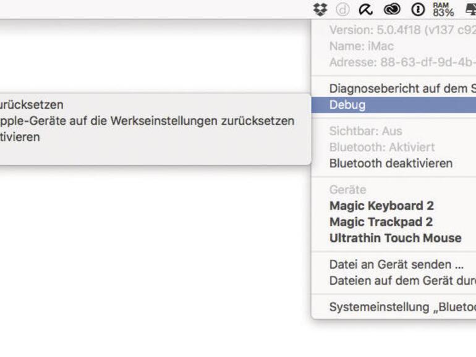The height and width of the screenshot is (357, 476).
Task: Choose Datei an Gerät senden …
Action: (x=394, y=264)
